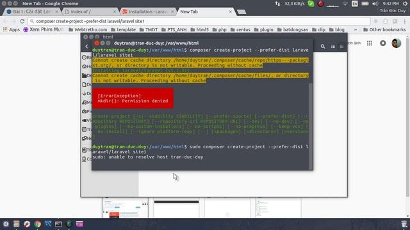Viewport: 410px width, 230px height.
Task: Open the Files app from the bottom dock
Action: [x=17, y=224]
